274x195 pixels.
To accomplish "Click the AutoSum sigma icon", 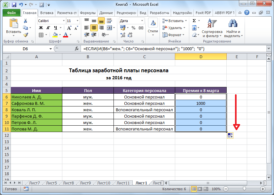I will tap(194, 21).
